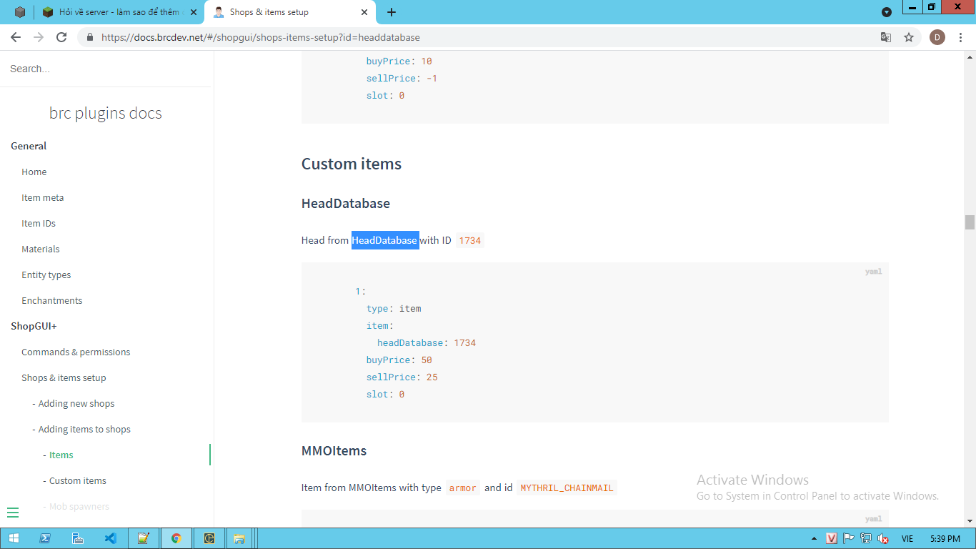Click the muted speaker tray icon

(883, 538)
